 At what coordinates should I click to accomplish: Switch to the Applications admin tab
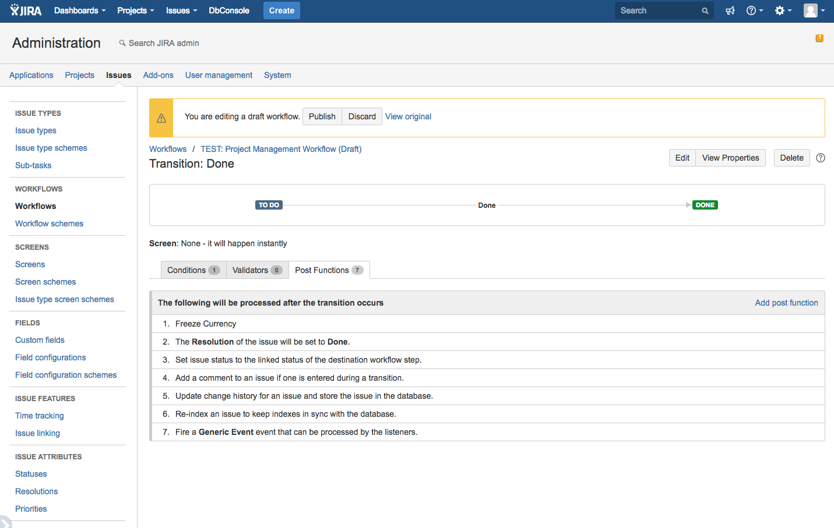coord(31,75)
